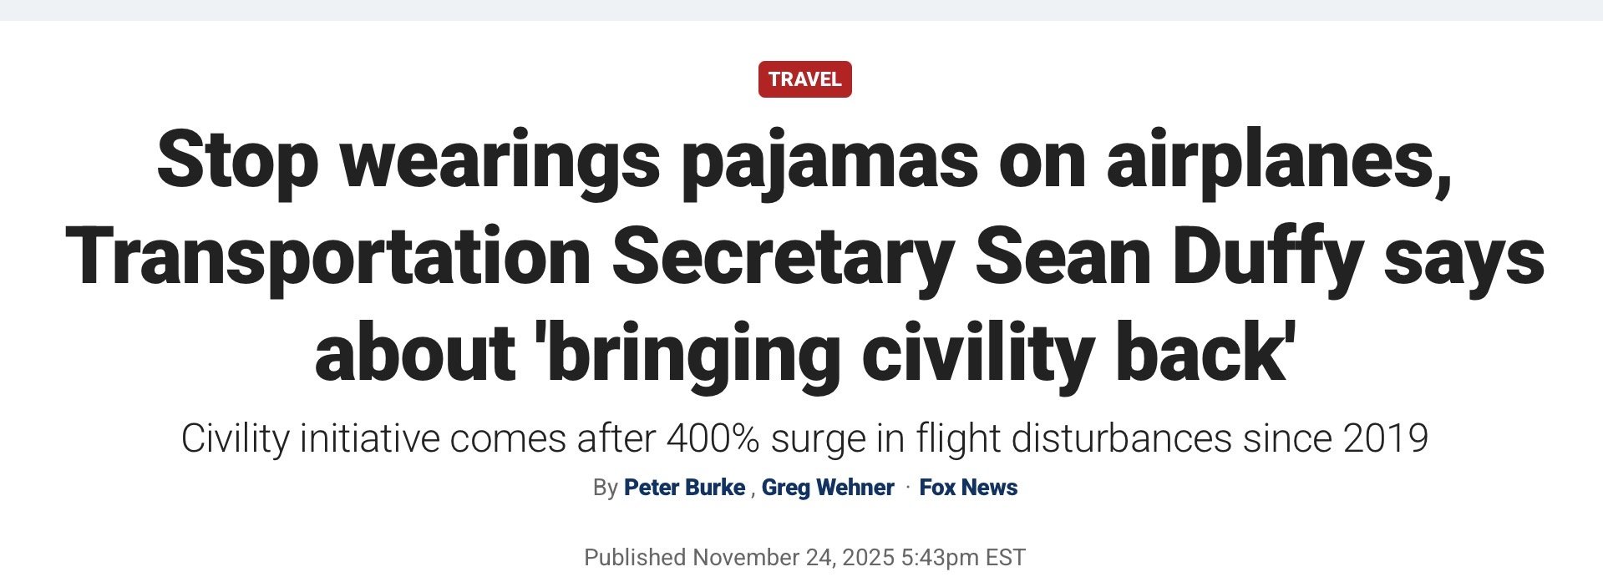Viewport: 1603px width, 587px height.
Task: Open author Greg Wehner's profile link
Action: click(x=828, y=488)
